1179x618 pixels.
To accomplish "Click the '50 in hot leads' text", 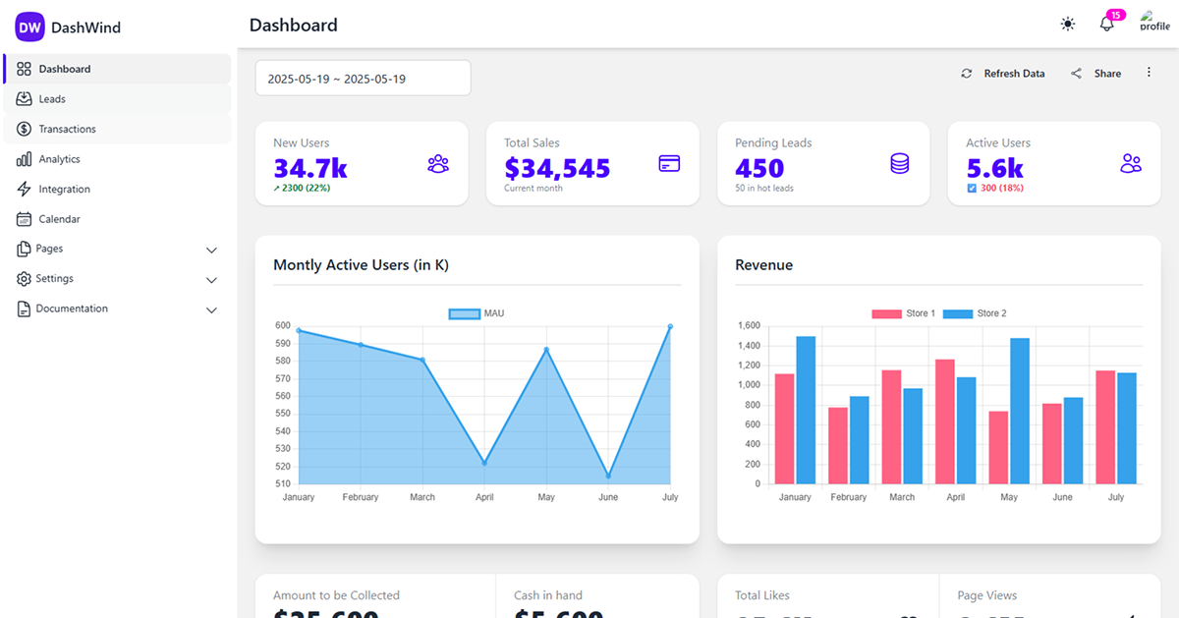I will 764,188.
